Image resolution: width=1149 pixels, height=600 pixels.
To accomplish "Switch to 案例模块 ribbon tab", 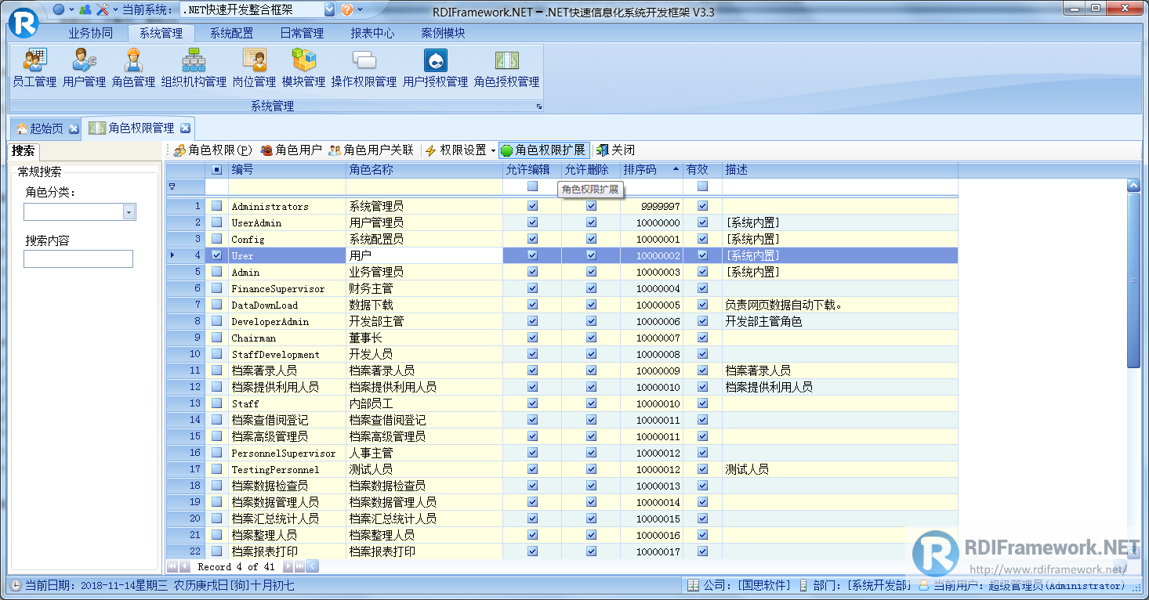I will point(443,33).
